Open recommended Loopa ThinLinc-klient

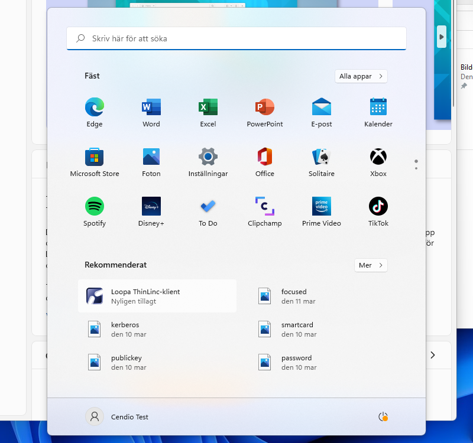tap(157, 296)
